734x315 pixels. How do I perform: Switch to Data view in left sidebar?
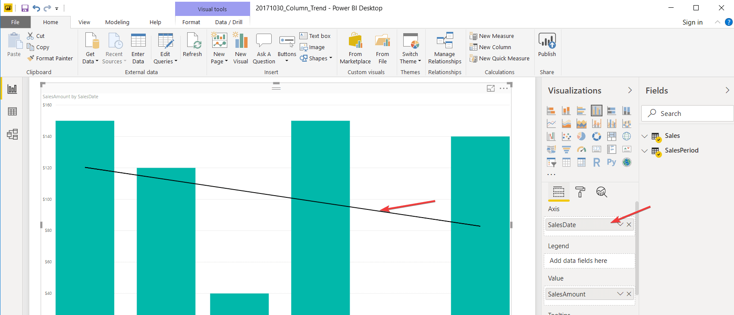click(x=12, y=112)
